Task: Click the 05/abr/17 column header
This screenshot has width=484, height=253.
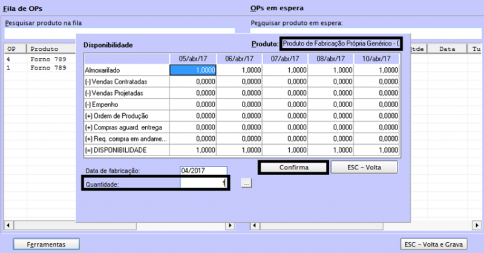Action: [193, 59]
